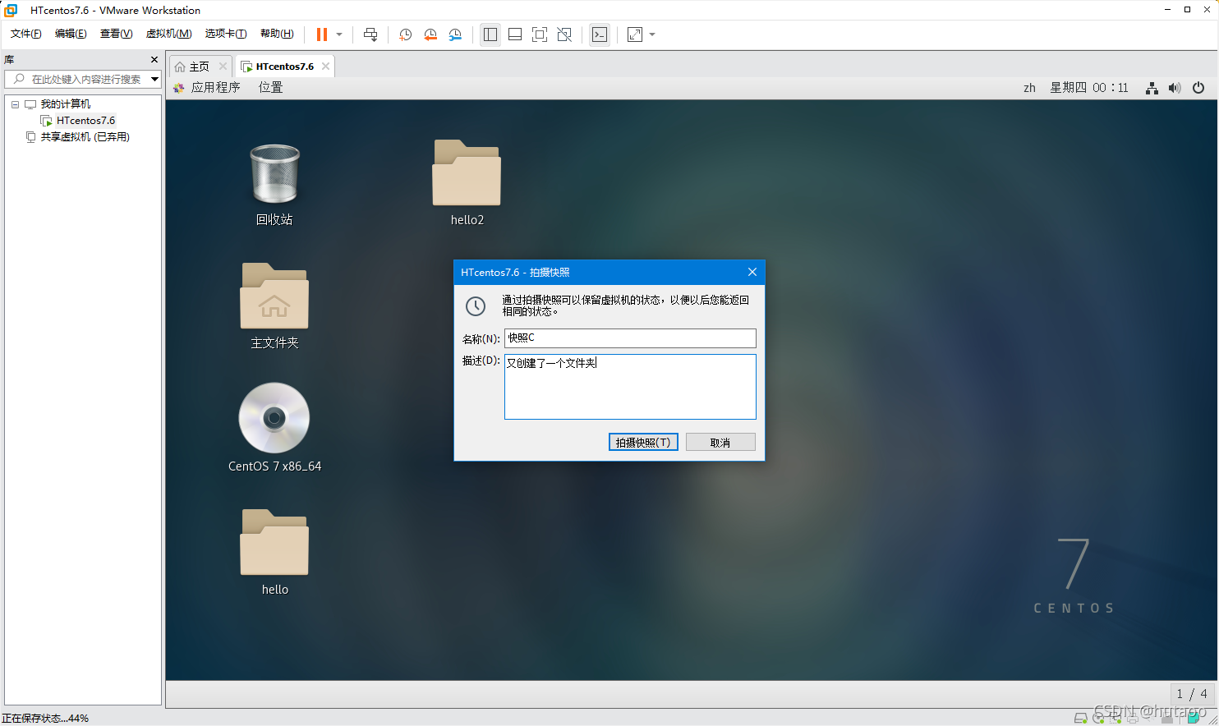This screenshot has height=726, width=1219.
Task: Select the 回收站 desktop icon
Action: [x=274, y=185]
